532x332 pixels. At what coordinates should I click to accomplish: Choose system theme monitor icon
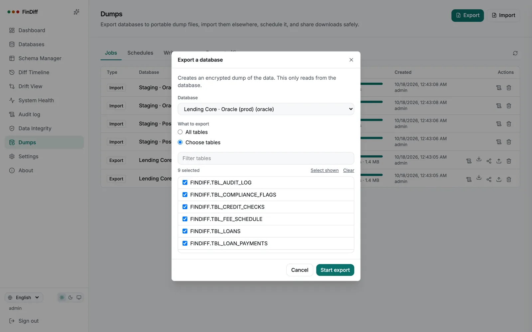click(79, 297)
